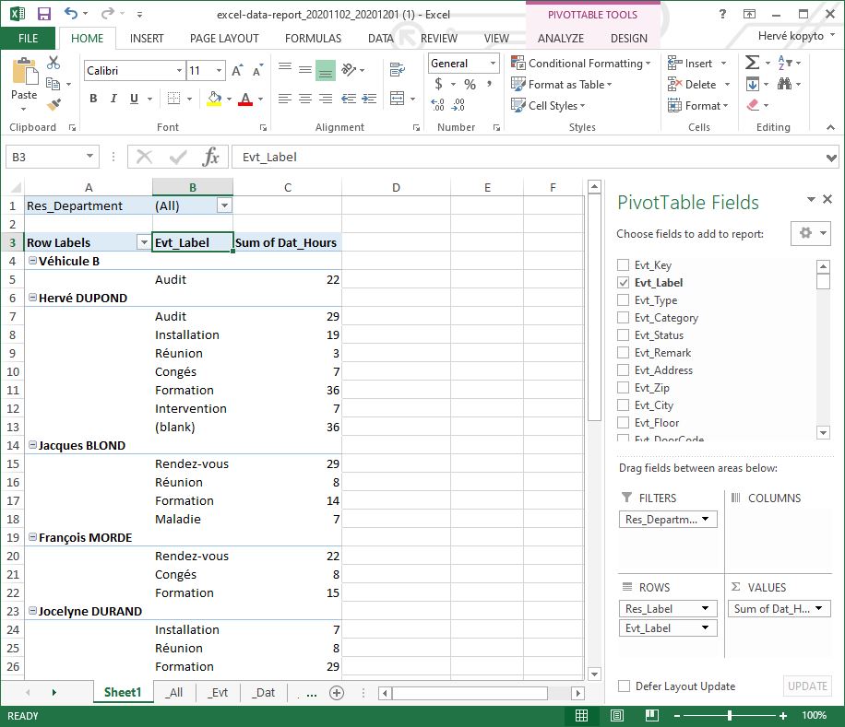The width and height of the screenshot is (845, 727).
Task: Uncheck the Evt_Label field checkbox
Action: point(623,282)
